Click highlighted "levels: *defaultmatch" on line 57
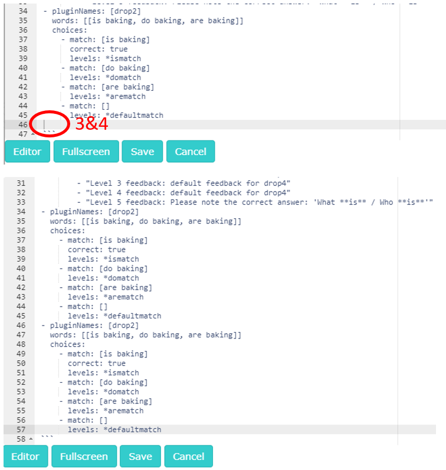Screen dimensions: 446x470 click(x=114, y=430)
